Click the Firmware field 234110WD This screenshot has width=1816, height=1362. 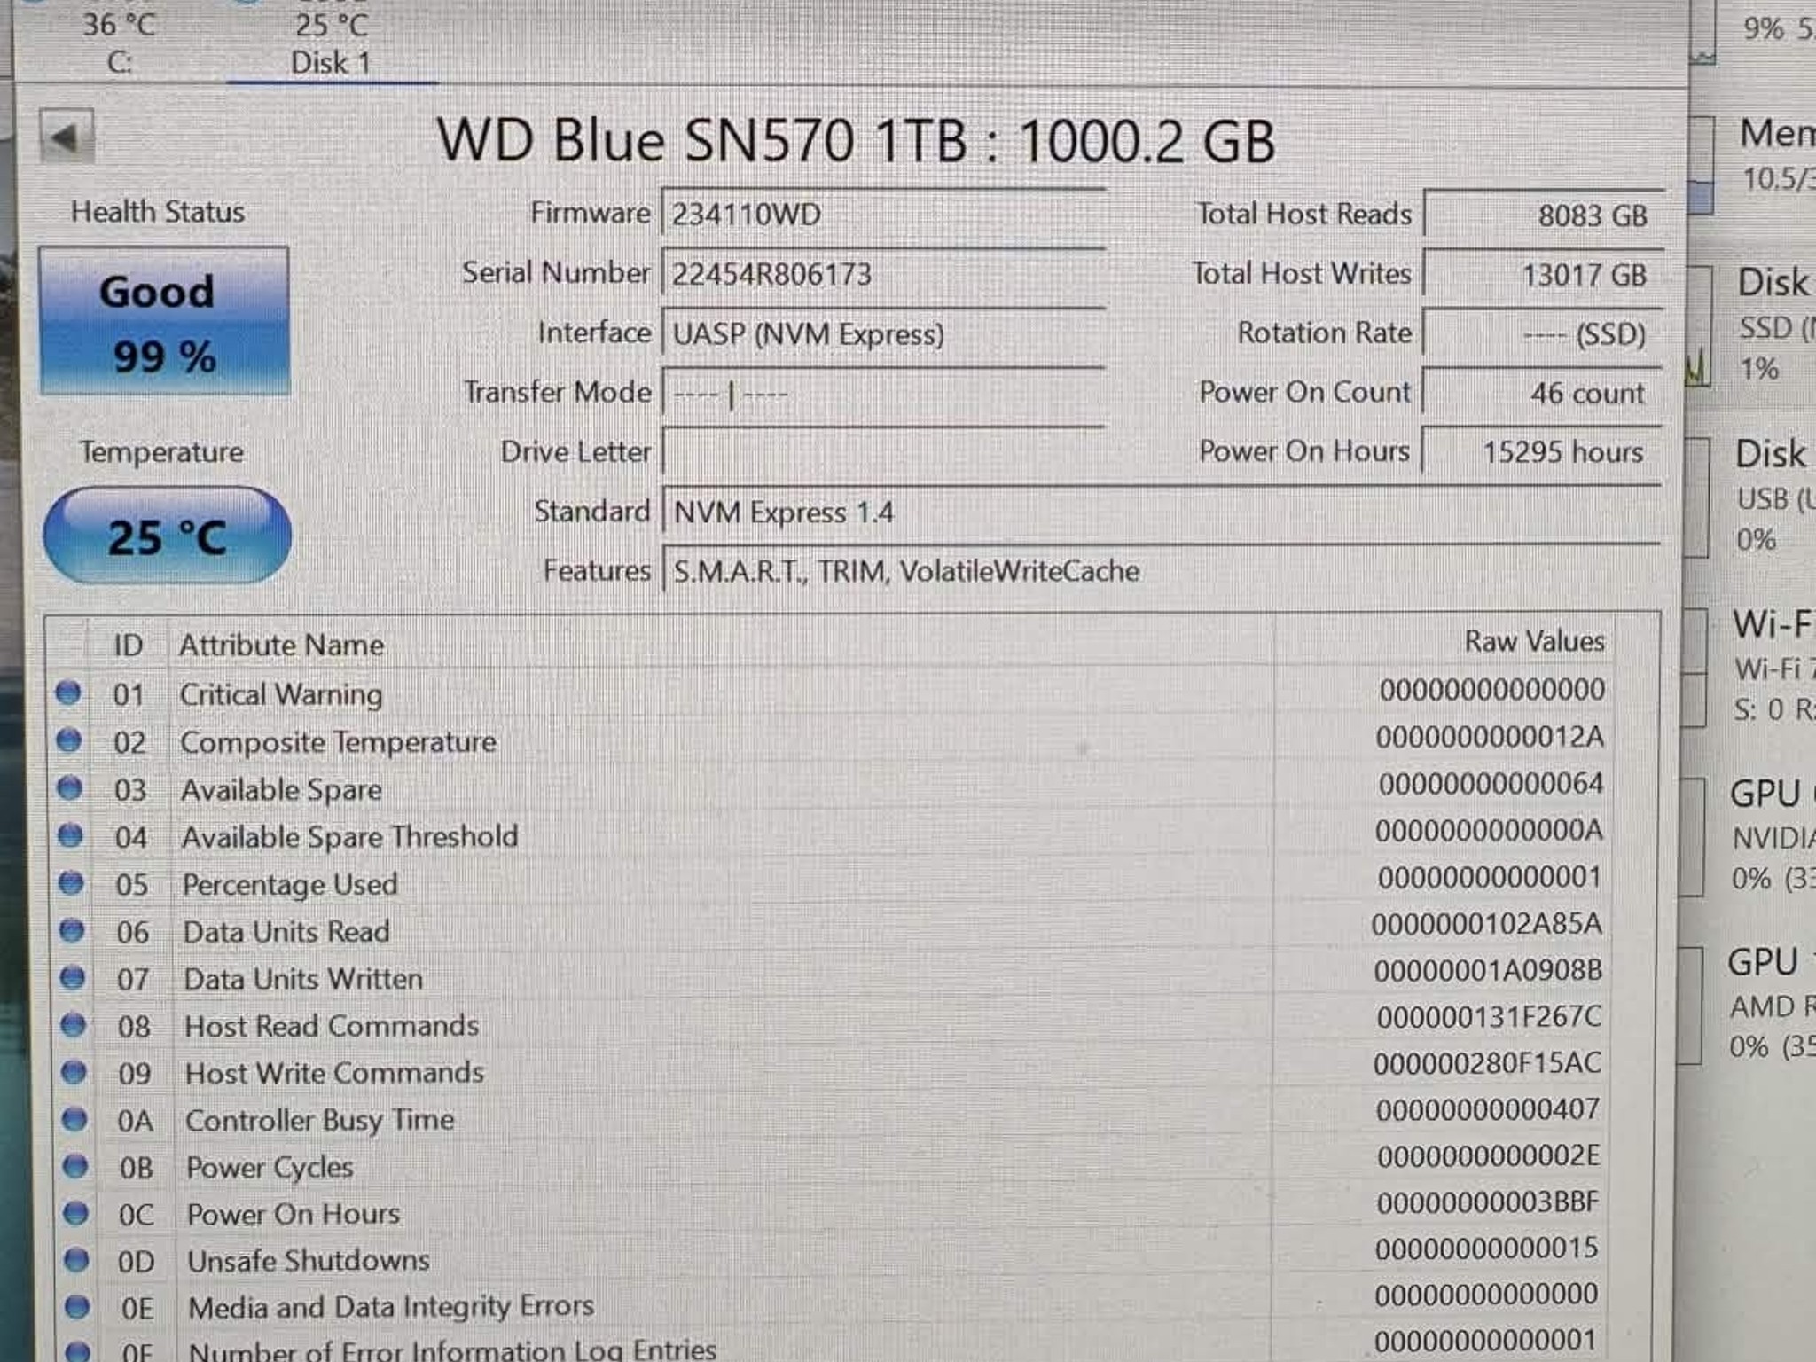(883, 214)
